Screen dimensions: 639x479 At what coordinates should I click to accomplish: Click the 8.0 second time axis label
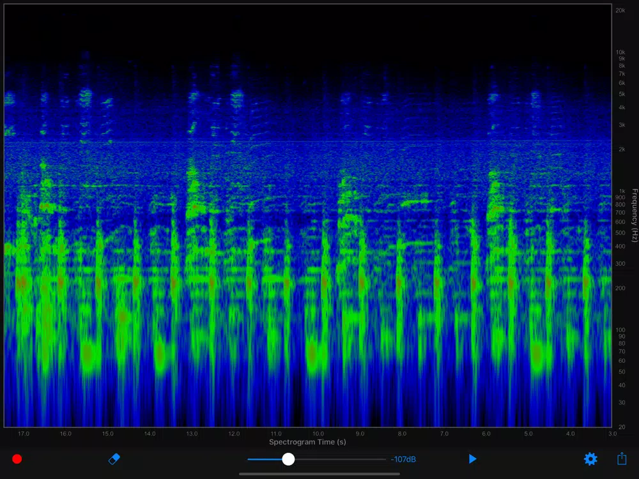[402, 434]
